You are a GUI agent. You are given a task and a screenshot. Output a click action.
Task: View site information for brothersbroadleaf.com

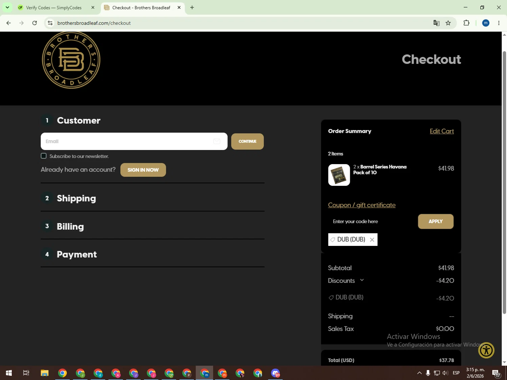[x=50, y=23]
